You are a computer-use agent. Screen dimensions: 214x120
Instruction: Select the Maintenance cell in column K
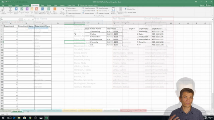(145, 39)
